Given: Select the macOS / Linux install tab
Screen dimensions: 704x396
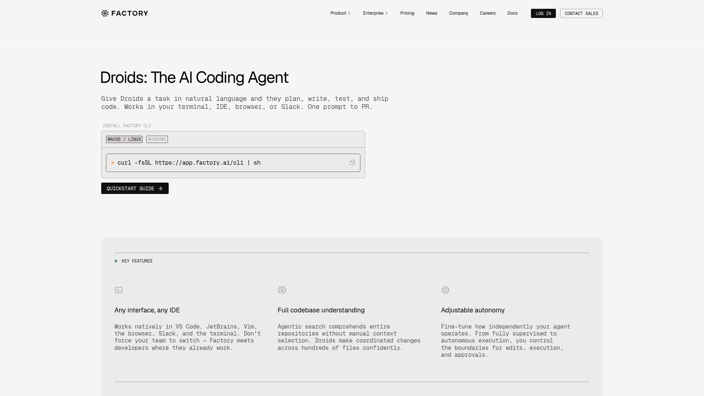Looking at the screenshot, I should coord(124,139).
